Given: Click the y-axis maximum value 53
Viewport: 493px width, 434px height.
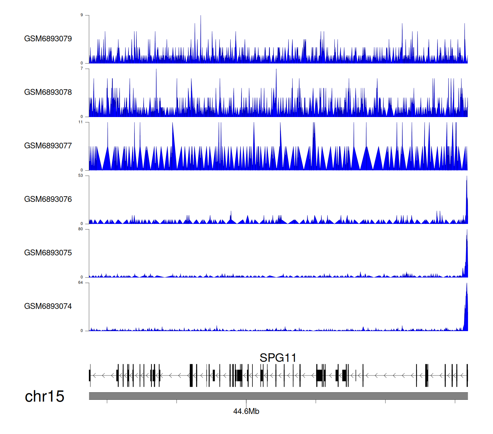Looking at the screenshot, I should point(81,176).
